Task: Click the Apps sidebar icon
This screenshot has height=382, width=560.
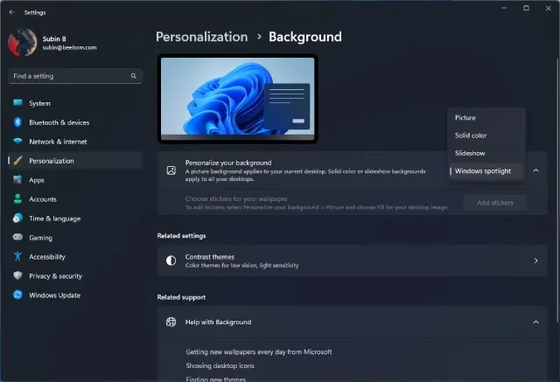Action: 17,180
